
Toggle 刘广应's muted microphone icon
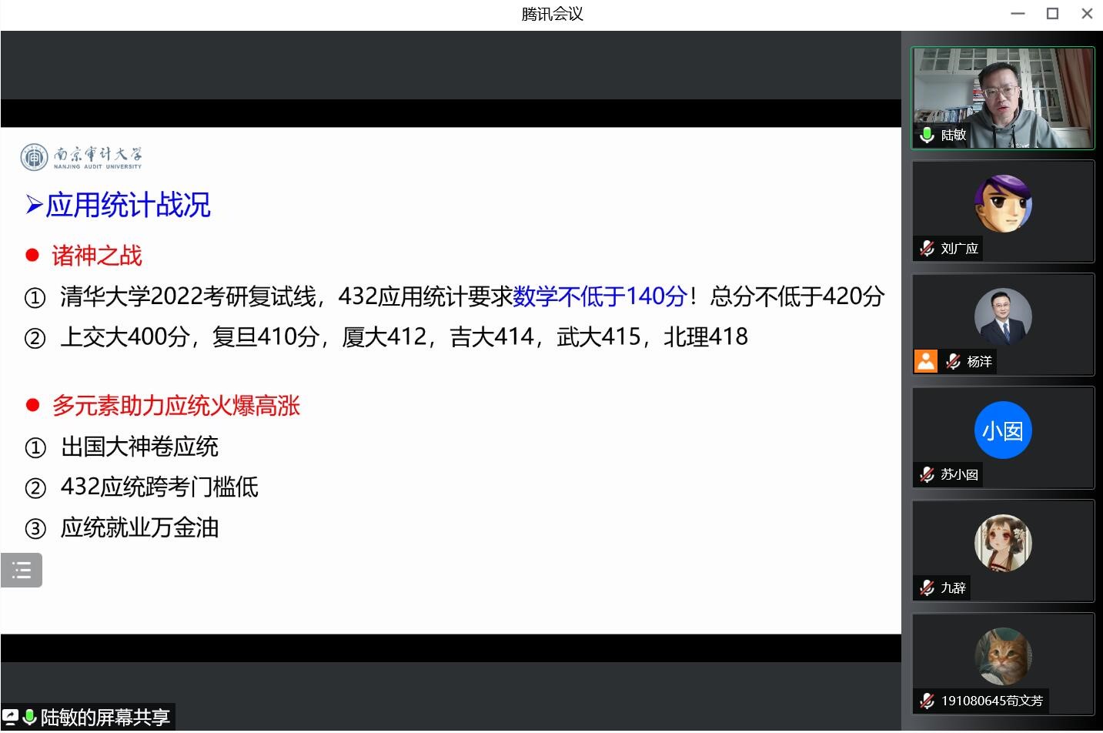tap(928, 249)
